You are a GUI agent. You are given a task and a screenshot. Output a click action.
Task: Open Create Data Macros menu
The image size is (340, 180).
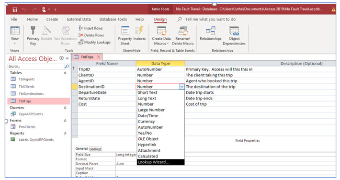click(x=161, y=36)
